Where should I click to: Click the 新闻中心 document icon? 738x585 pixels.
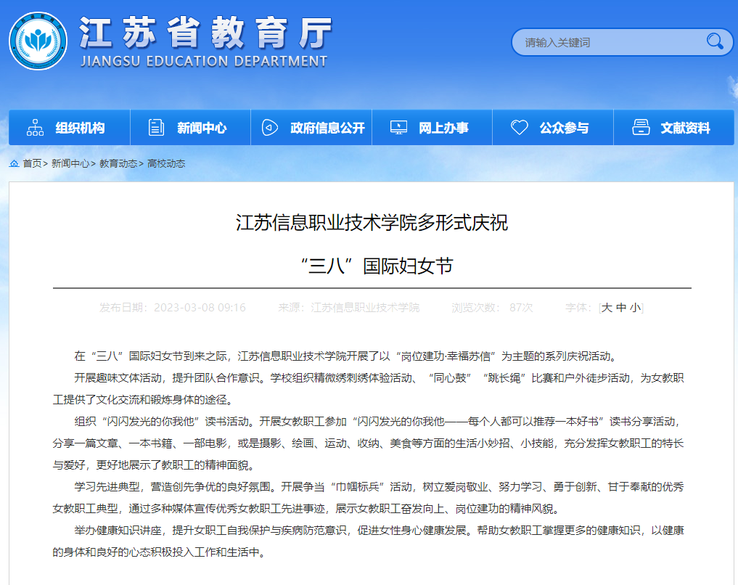[x=156, y=128]
